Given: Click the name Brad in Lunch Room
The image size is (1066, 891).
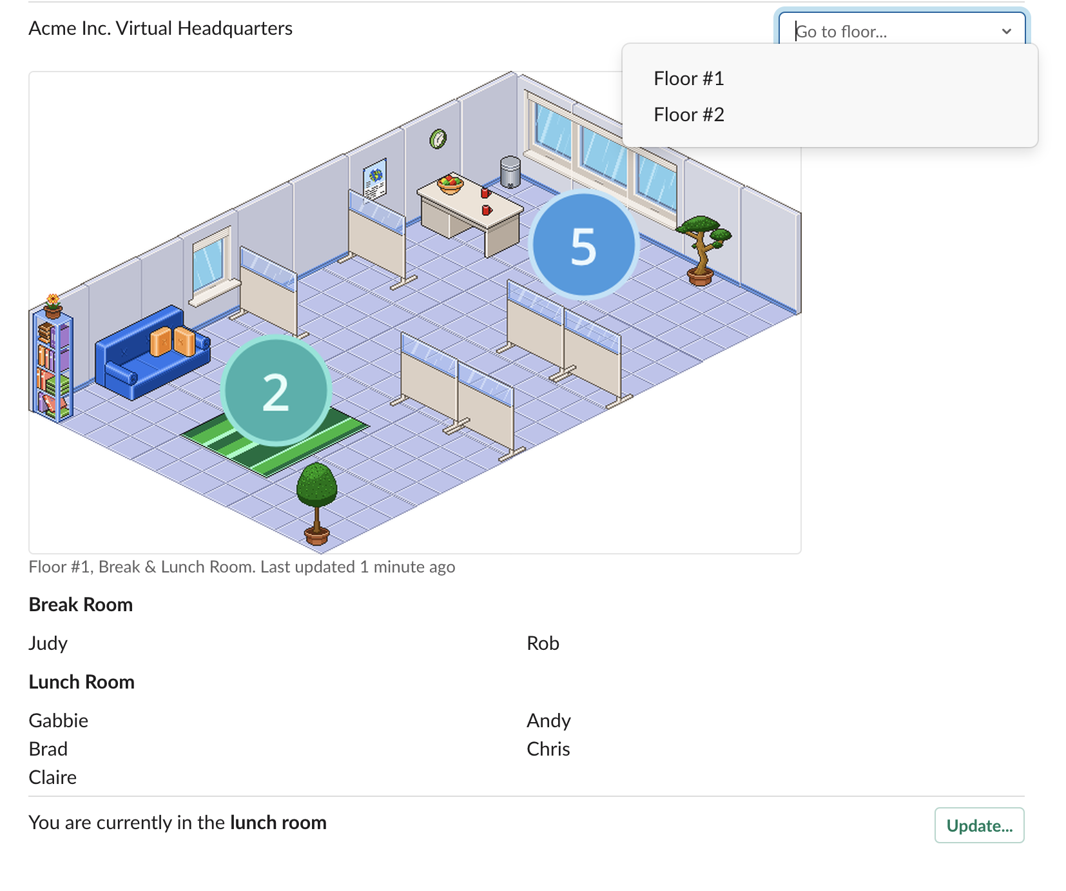Looking at the screenshot, I should (x=48, y=749).
